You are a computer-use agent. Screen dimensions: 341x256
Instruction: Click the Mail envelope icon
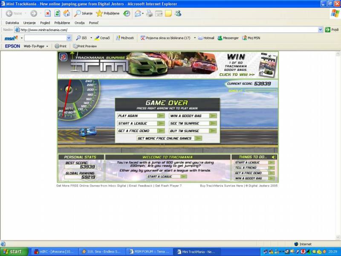(x=138, y=14)
